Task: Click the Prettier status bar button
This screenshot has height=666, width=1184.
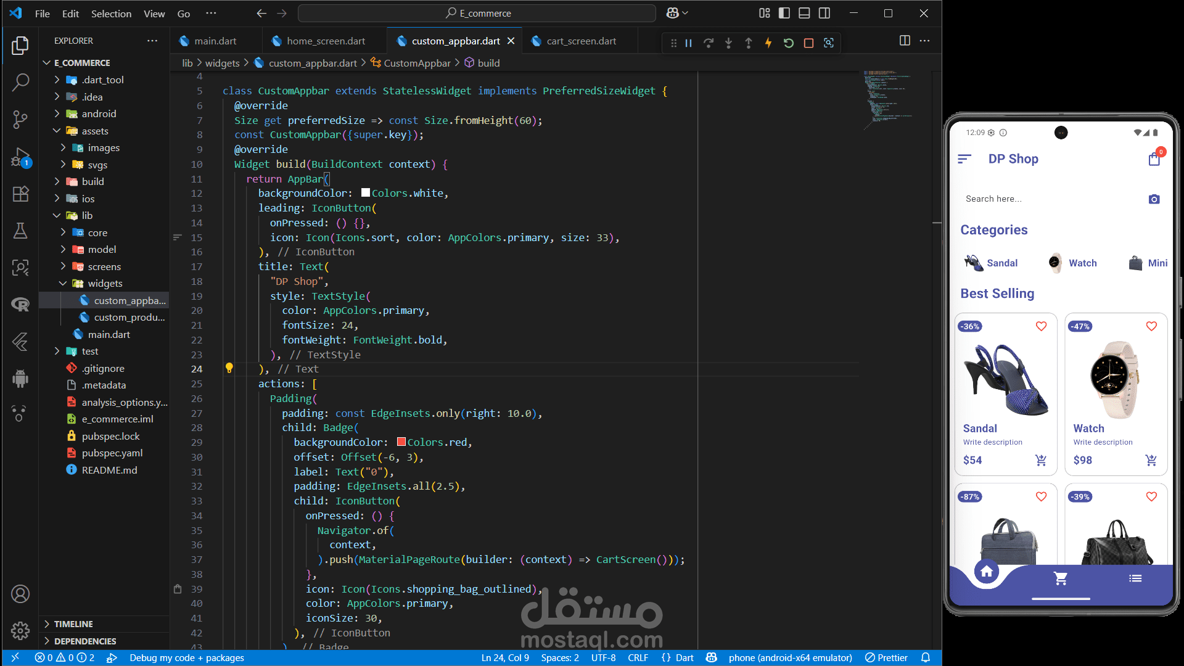Action: [x=886, y=658]
